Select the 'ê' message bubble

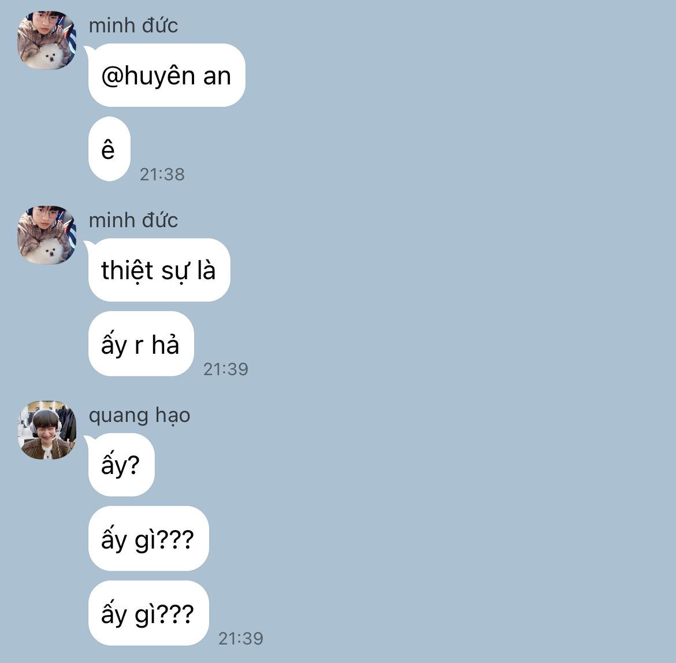(109, 149)
